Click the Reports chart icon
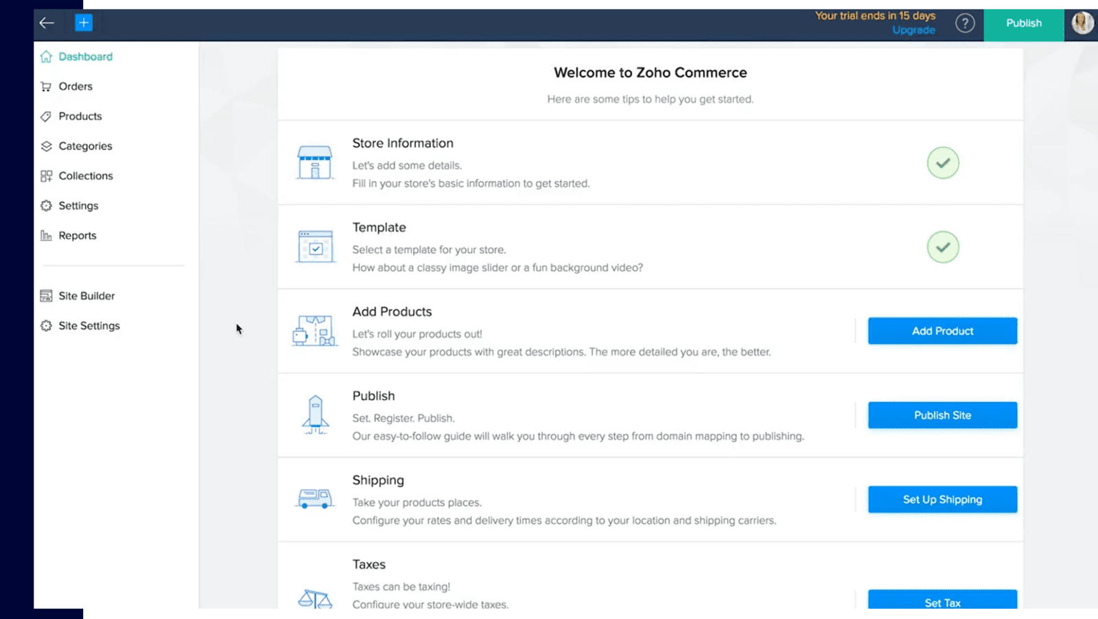Image resolution: width=1098 pixels, height=619 pixels. tap(46, 235)
